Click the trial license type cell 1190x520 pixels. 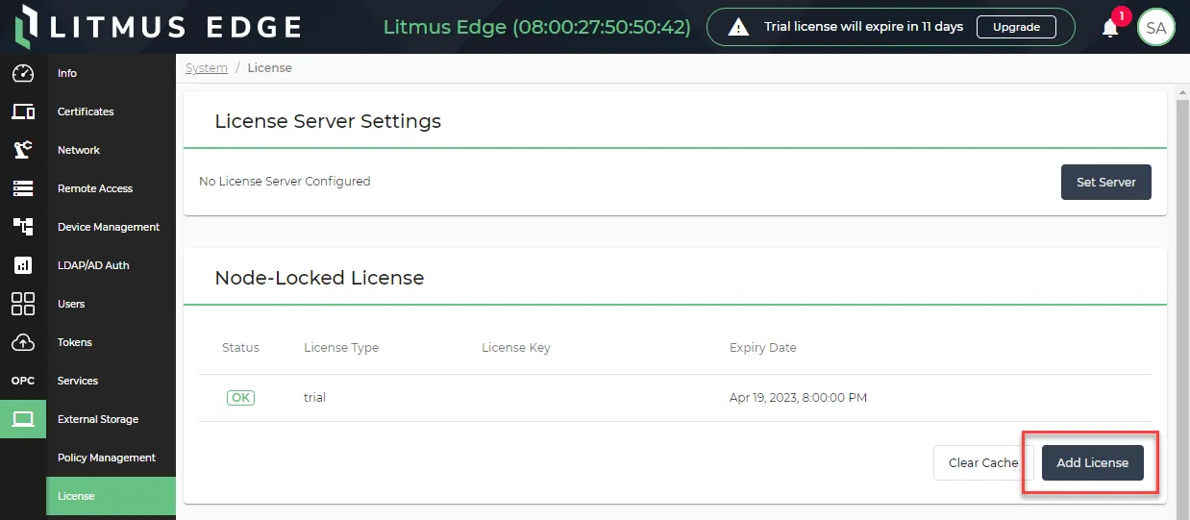[x=315, y=397]
